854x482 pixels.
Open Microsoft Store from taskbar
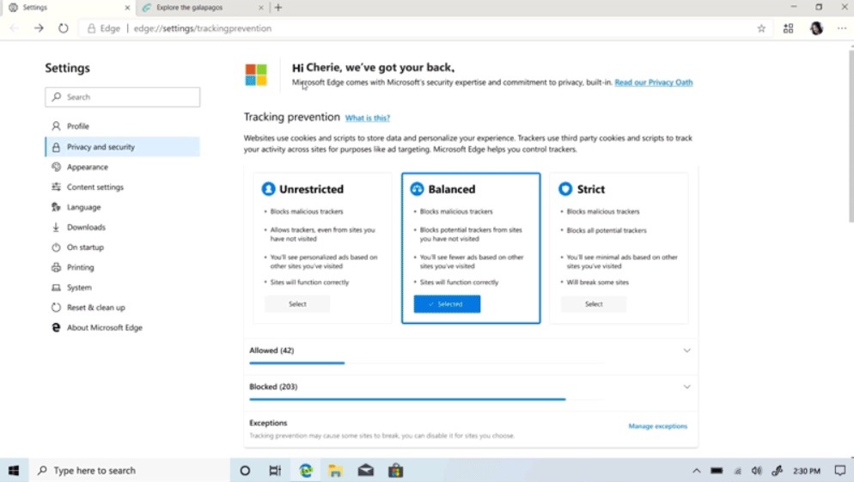tap(395, 471)
